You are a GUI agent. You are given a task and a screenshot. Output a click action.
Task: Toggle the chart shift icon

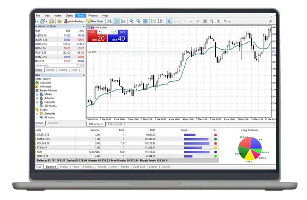pos(160,21)
